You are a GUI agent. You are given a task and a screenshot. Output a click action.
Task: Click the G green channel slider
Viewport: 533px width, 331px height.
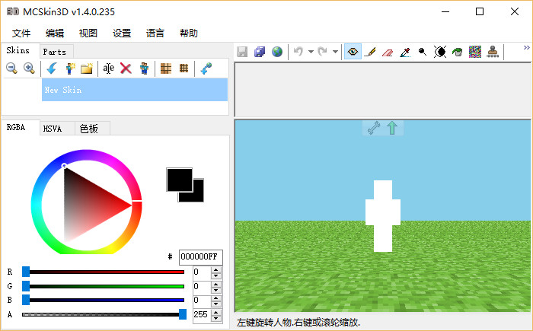pos(103,286)
